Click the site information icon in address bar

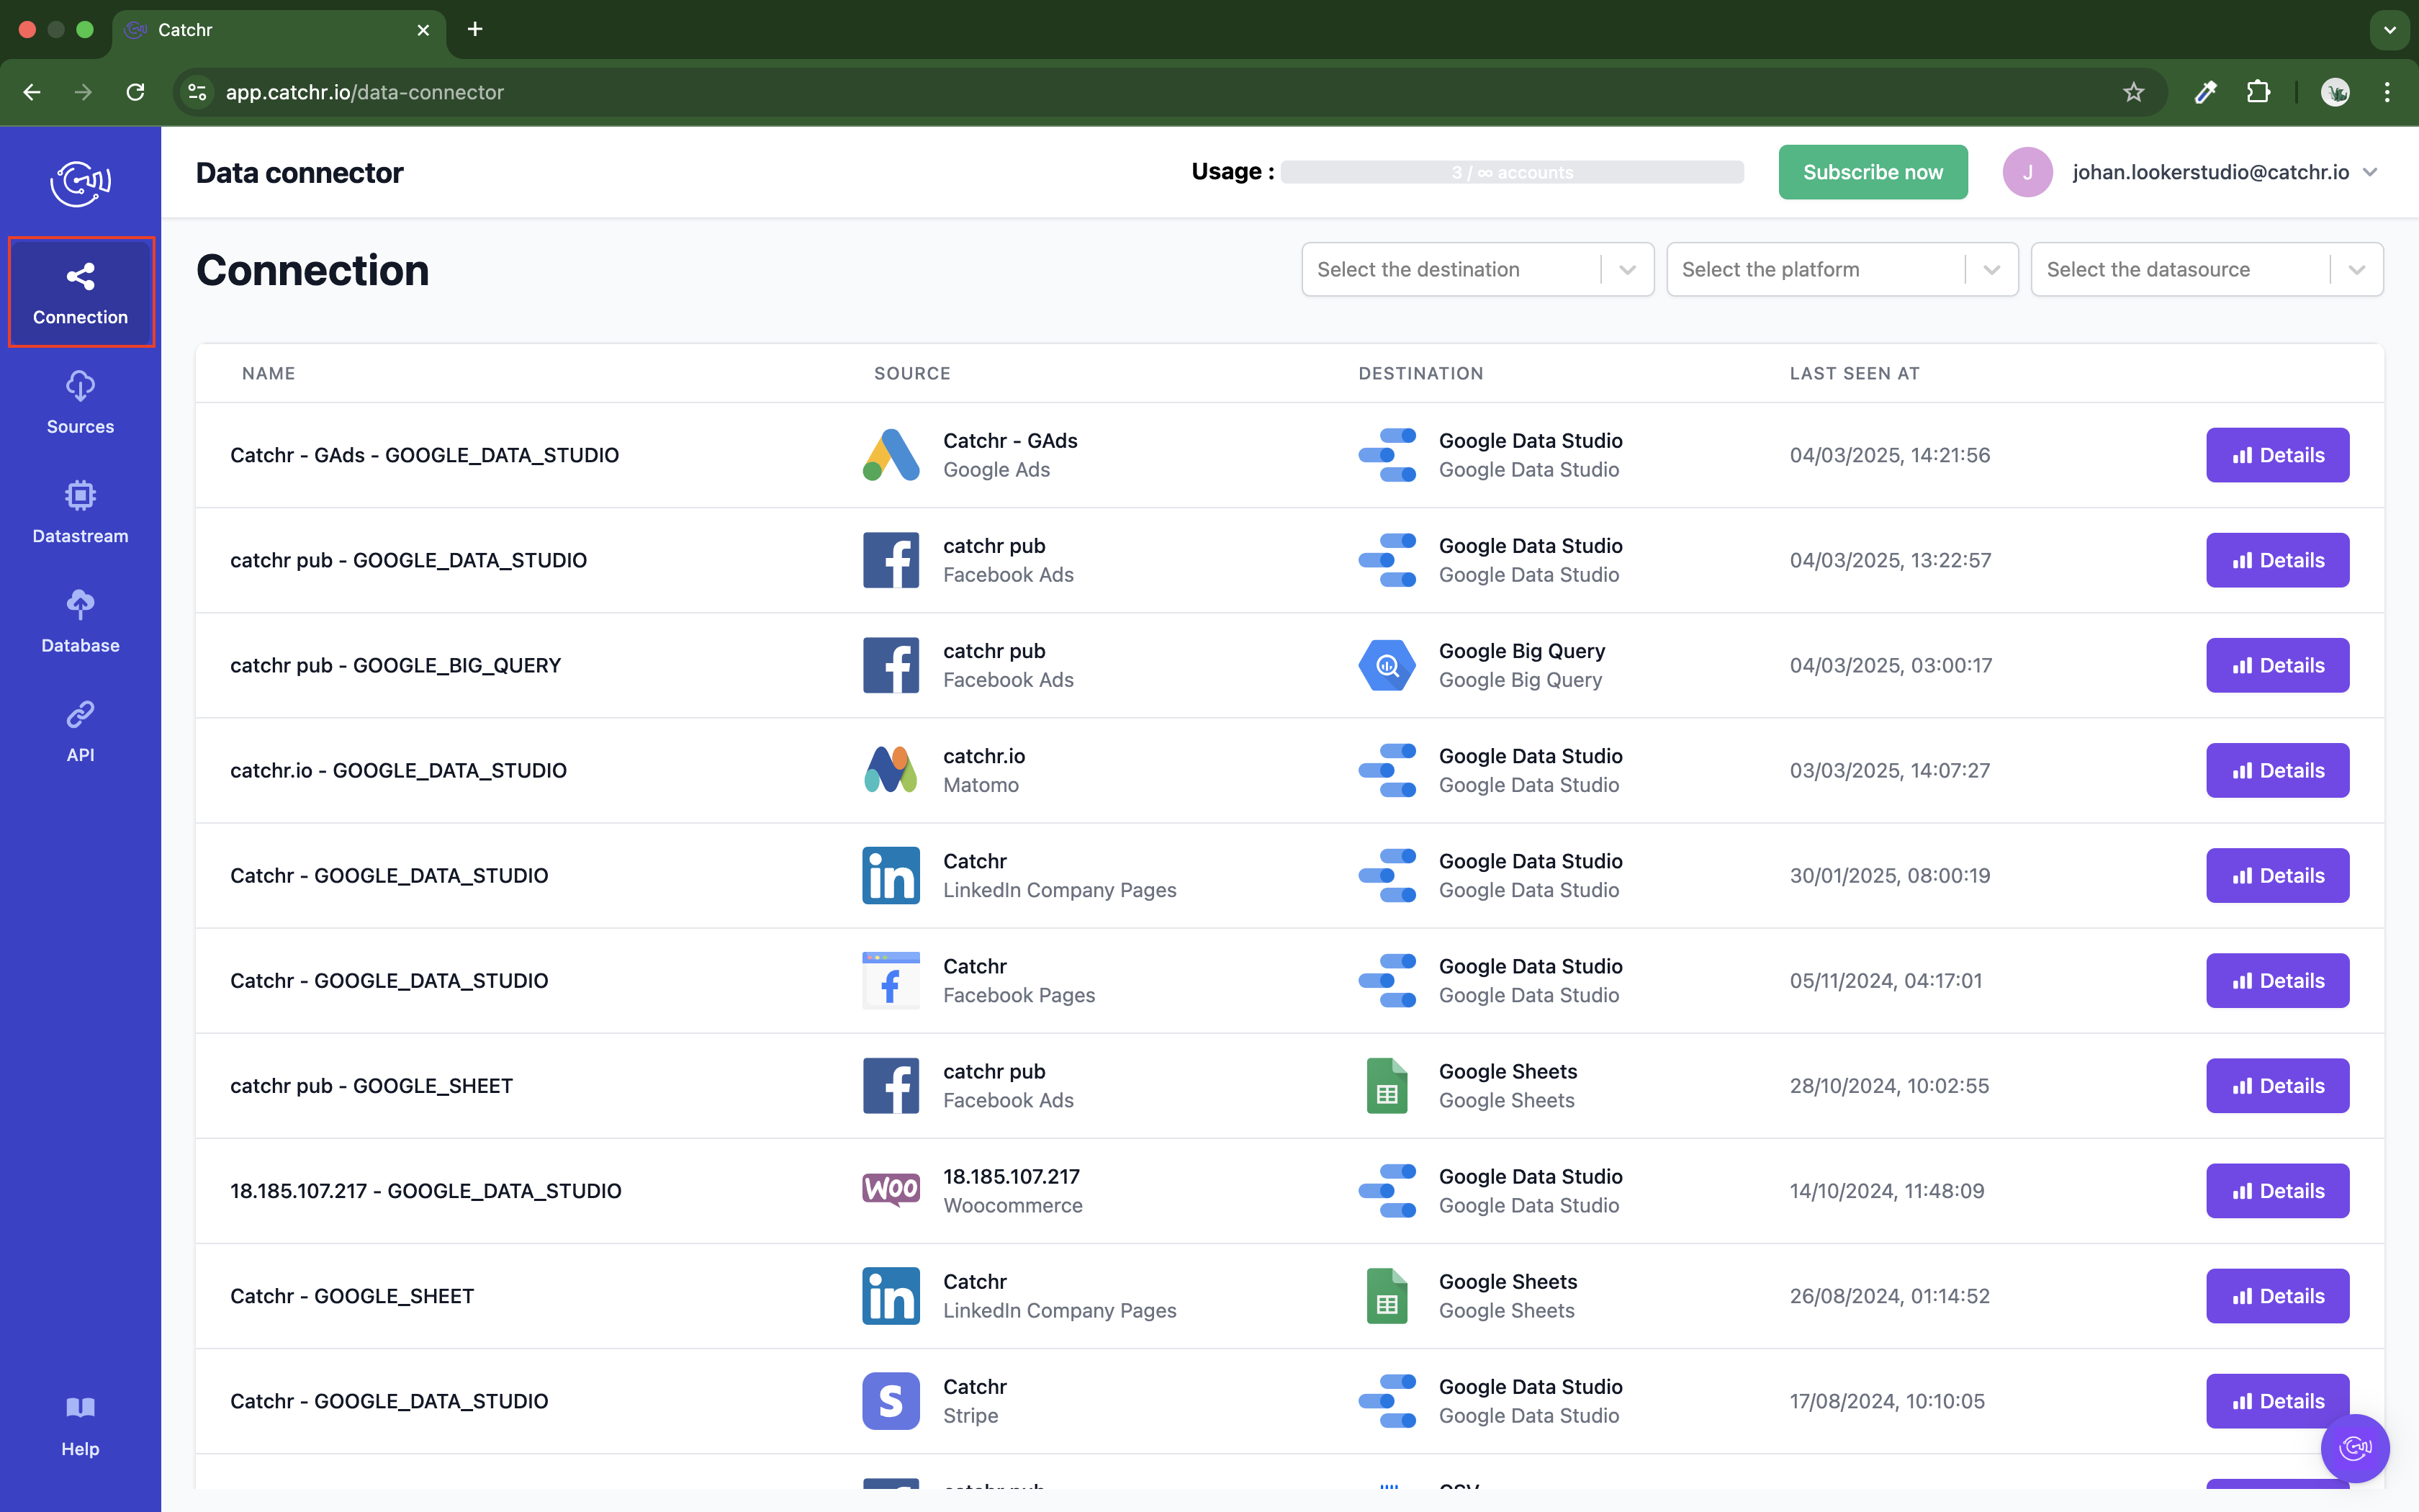[x=197, y=92]
